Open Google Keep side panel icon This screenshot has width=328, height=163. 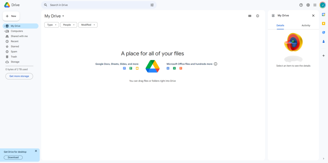(324, 23)
